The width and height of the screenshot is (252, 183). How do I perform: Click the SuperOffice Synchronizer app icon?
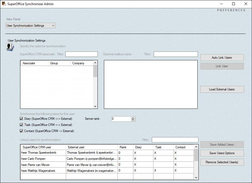pyautogui.click(x=4, y=4)
